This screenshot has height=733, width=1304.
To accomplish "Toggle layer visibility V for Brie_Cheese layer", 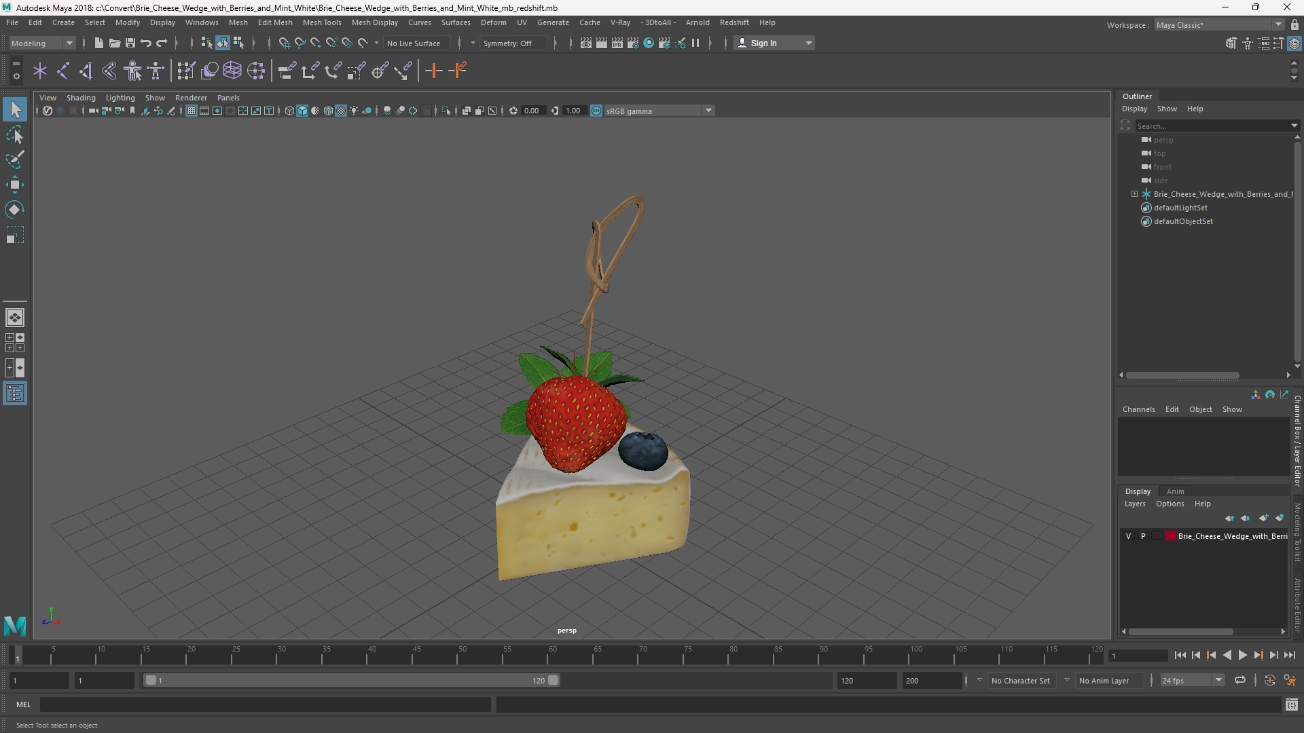I will (1129, 536).
